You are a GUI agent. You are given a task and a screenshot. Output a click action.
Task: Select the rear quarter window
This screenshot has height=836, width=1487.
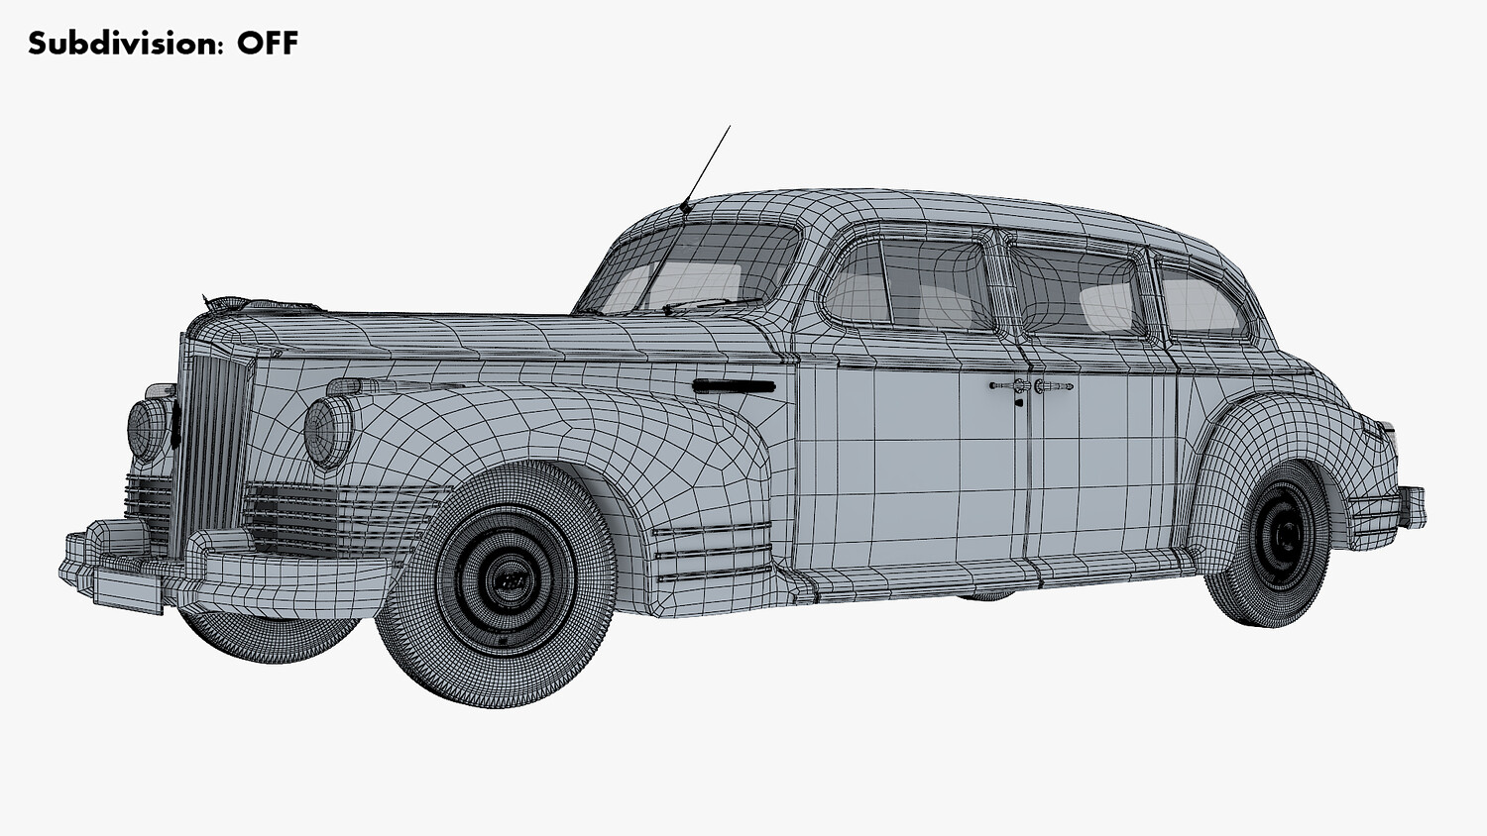click(x=1201, y=301)
